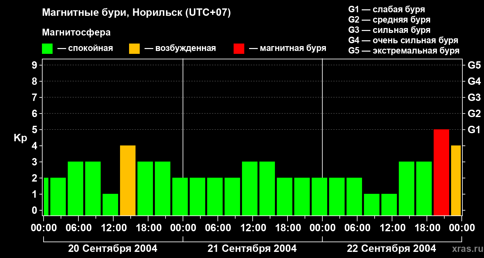Click the '9' value on the Kp axis

(x=35, y=65)
